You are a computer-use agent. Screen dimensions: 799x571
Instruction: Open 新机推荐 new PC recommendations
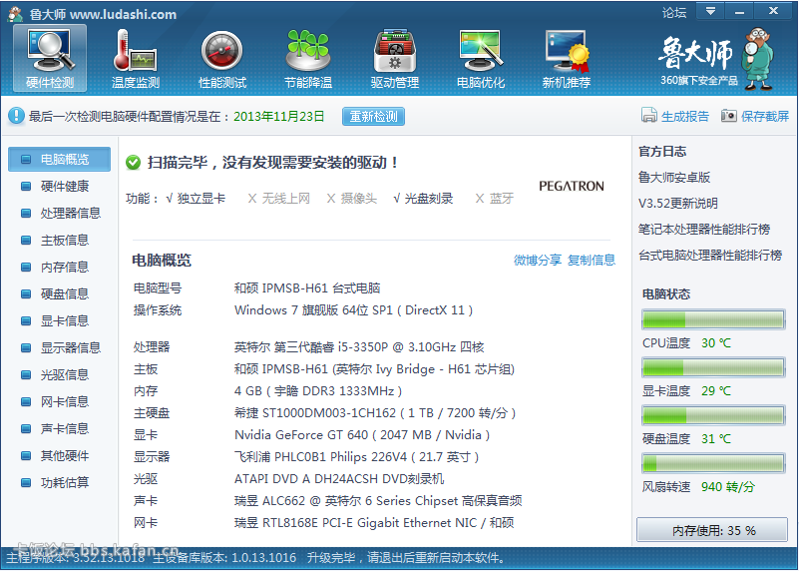click(567, 58)
